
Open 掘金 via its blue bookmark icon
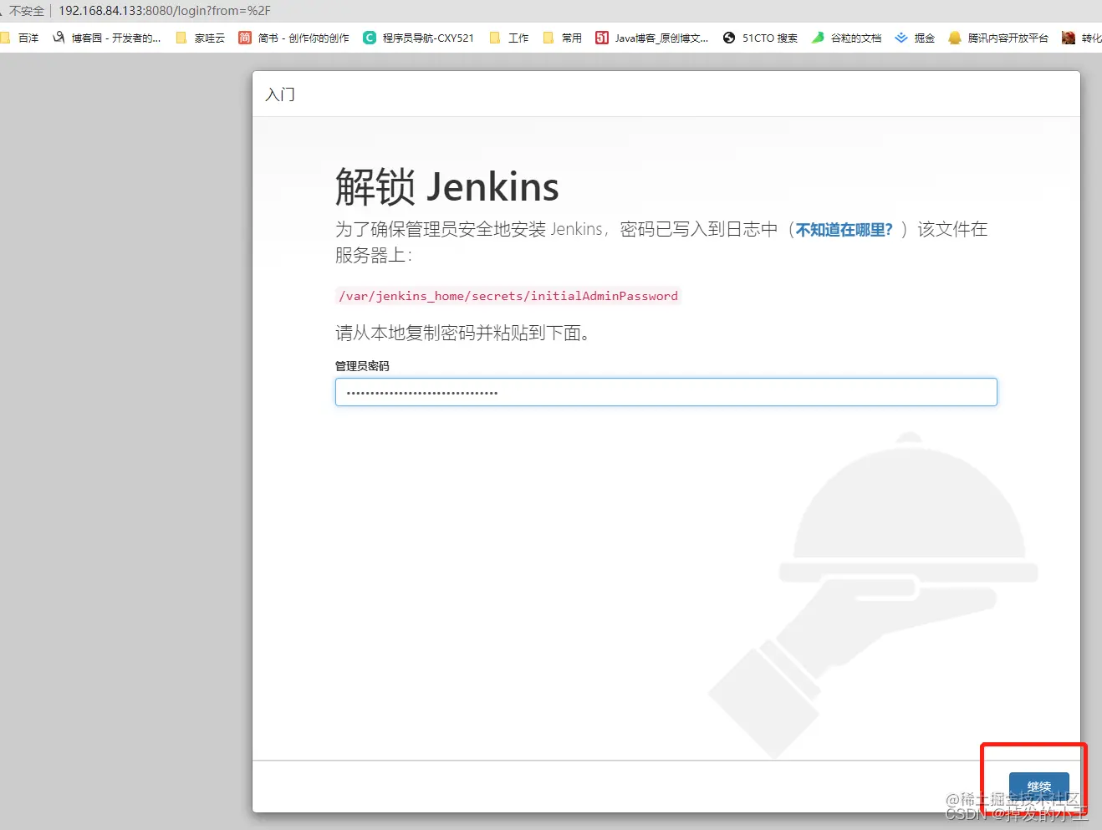point(900,38)
